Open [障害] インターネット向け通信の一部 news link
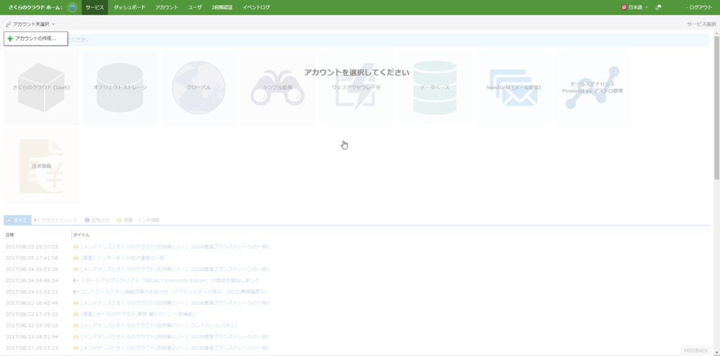Screen dimensions: 720x356 [x=122, y=258]
